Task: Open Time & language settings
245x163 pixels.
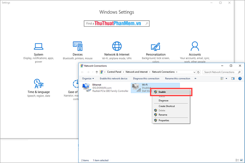Action: tap(38, 88)
